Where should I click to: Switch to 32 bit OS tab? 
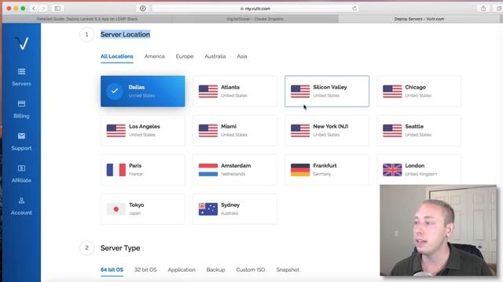click(145, 269)
